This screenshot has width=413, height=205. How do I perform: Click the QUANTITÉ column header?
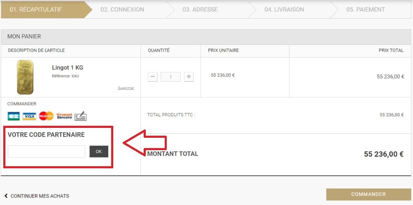159,50
